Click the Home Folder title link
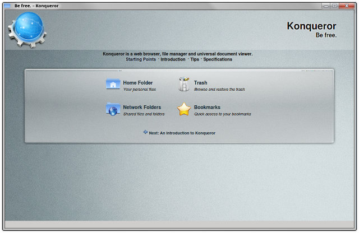 pyautogui.click(x=138, y=83)
